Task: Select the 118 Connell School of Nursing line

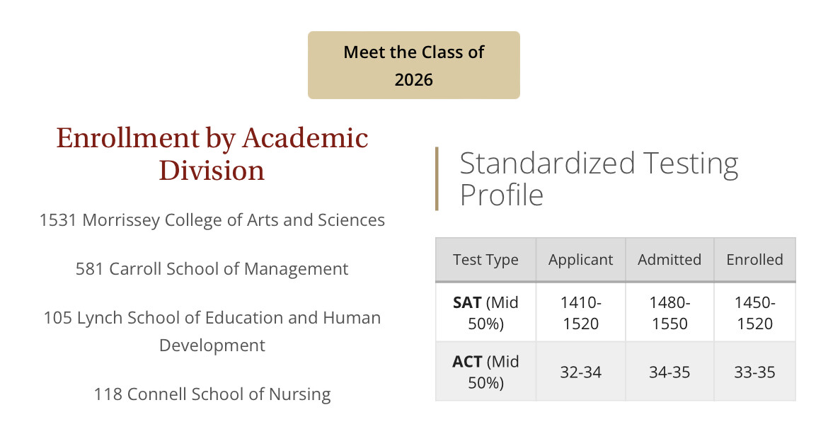Action: click(x=212, y=394)
